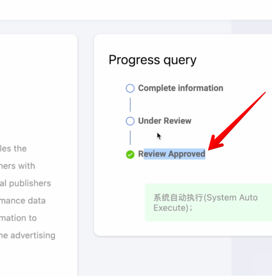
Task: Click the Chinese text 系统自动执行 in message
Action: click(x=178, y=198)
